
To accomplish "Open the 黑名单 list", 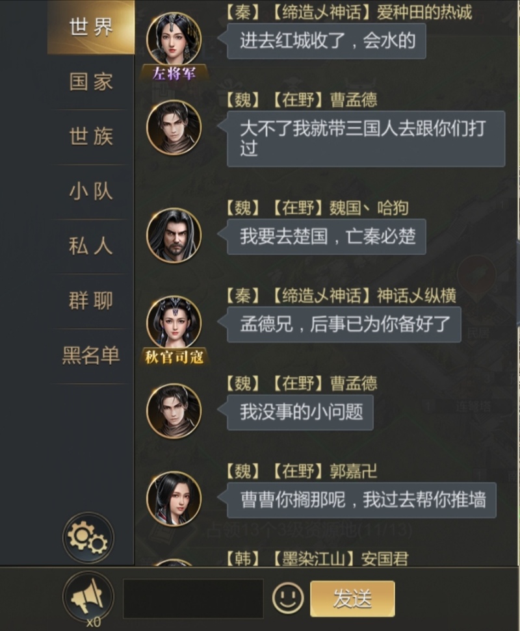I will click(x=91, y=355).
